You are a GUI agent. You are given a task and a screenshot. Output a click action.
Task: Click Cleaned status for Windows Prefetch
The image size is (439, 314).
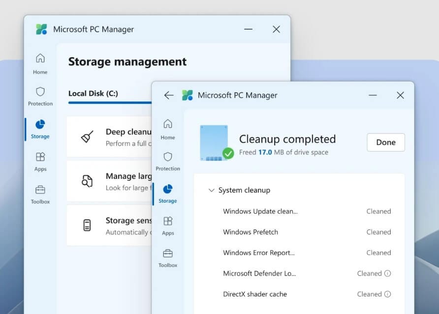tap(378, 232)
